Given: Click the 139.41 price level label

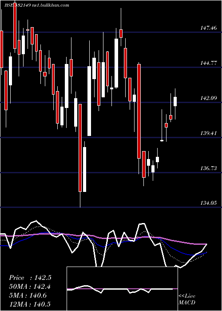Looking at the screenshot, I should (x=209, y=133).
